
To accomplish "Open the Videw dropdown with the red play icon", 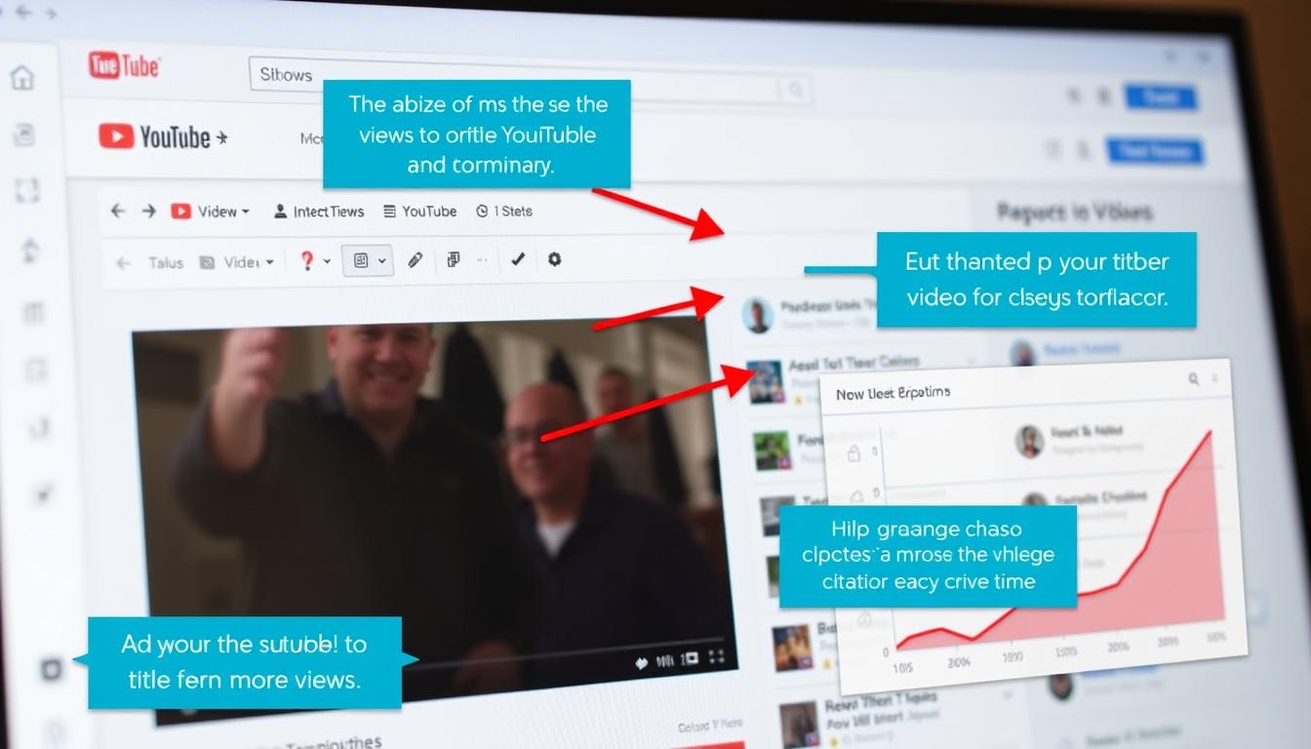I will [x=211, y=211].
